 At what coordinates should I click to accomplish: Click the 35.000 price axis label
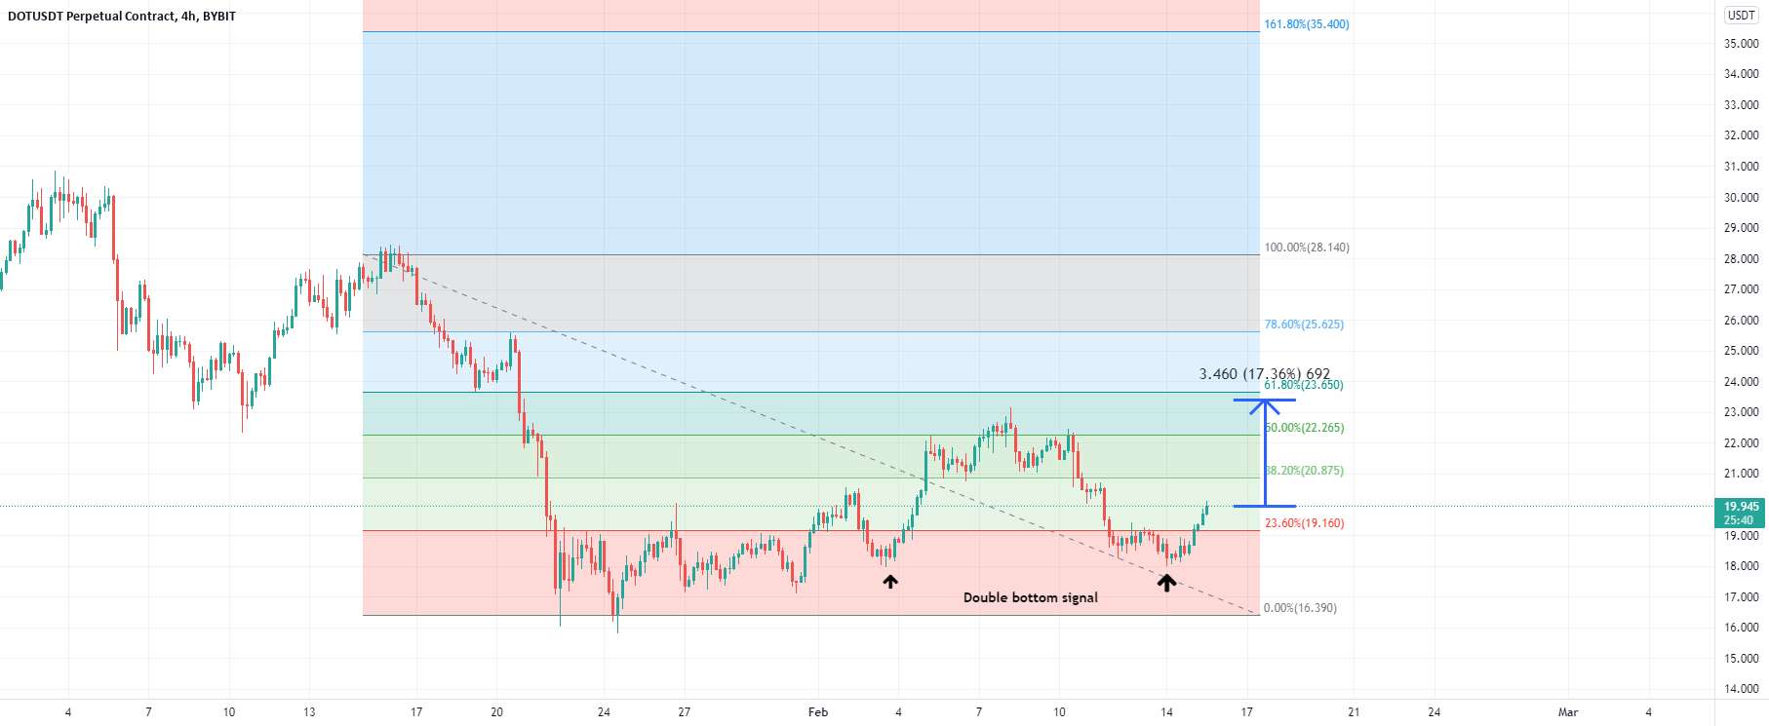pyautogui.click(x=1741, y=44)
